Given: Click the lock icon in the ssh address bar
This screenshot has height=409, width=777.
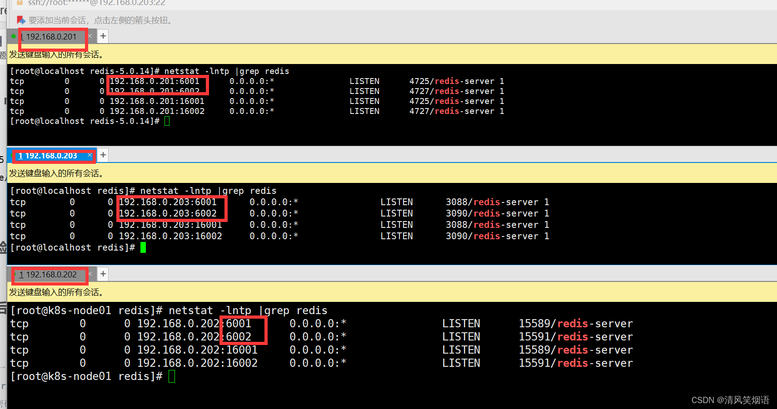Looking at the screenshot, I should click(20, 3).
